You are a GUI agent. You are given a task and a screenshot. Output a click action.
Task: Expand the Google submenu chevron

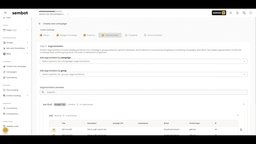(27, 42)
